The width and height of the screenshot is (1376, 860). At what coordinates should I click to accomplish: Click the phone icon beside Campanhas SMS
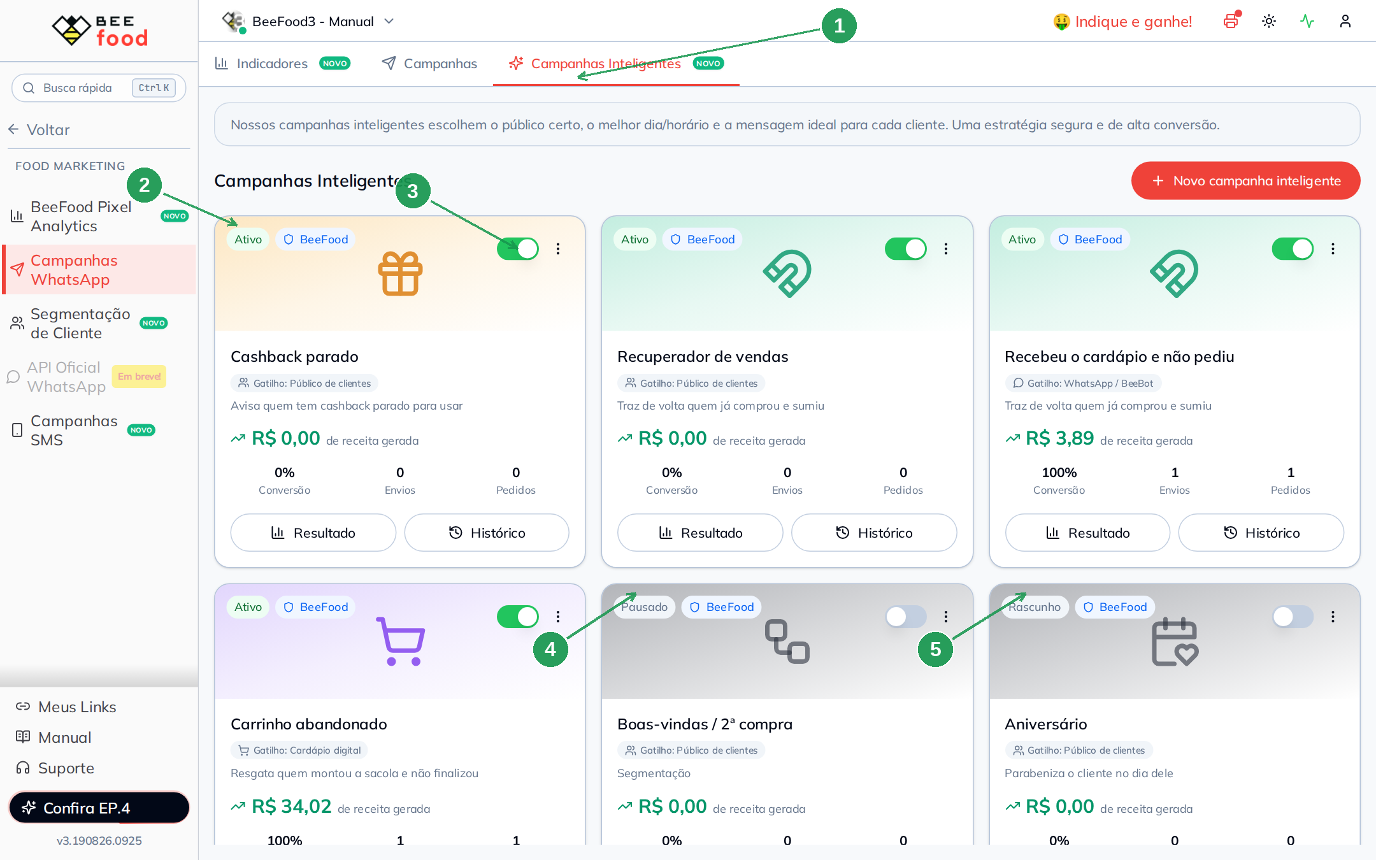pyautogui.click(x=17, y=431)
